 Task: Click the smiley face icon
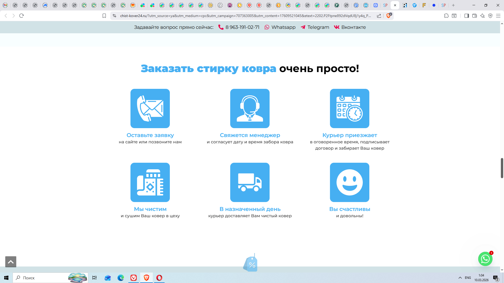(x=350, y=182)
